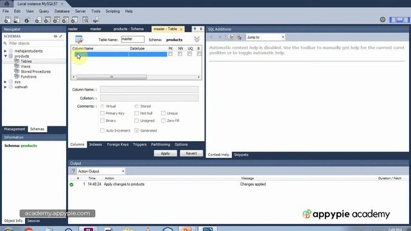Go back in SQL Additions help
The image size is (411, 231).
click(211, 37)
